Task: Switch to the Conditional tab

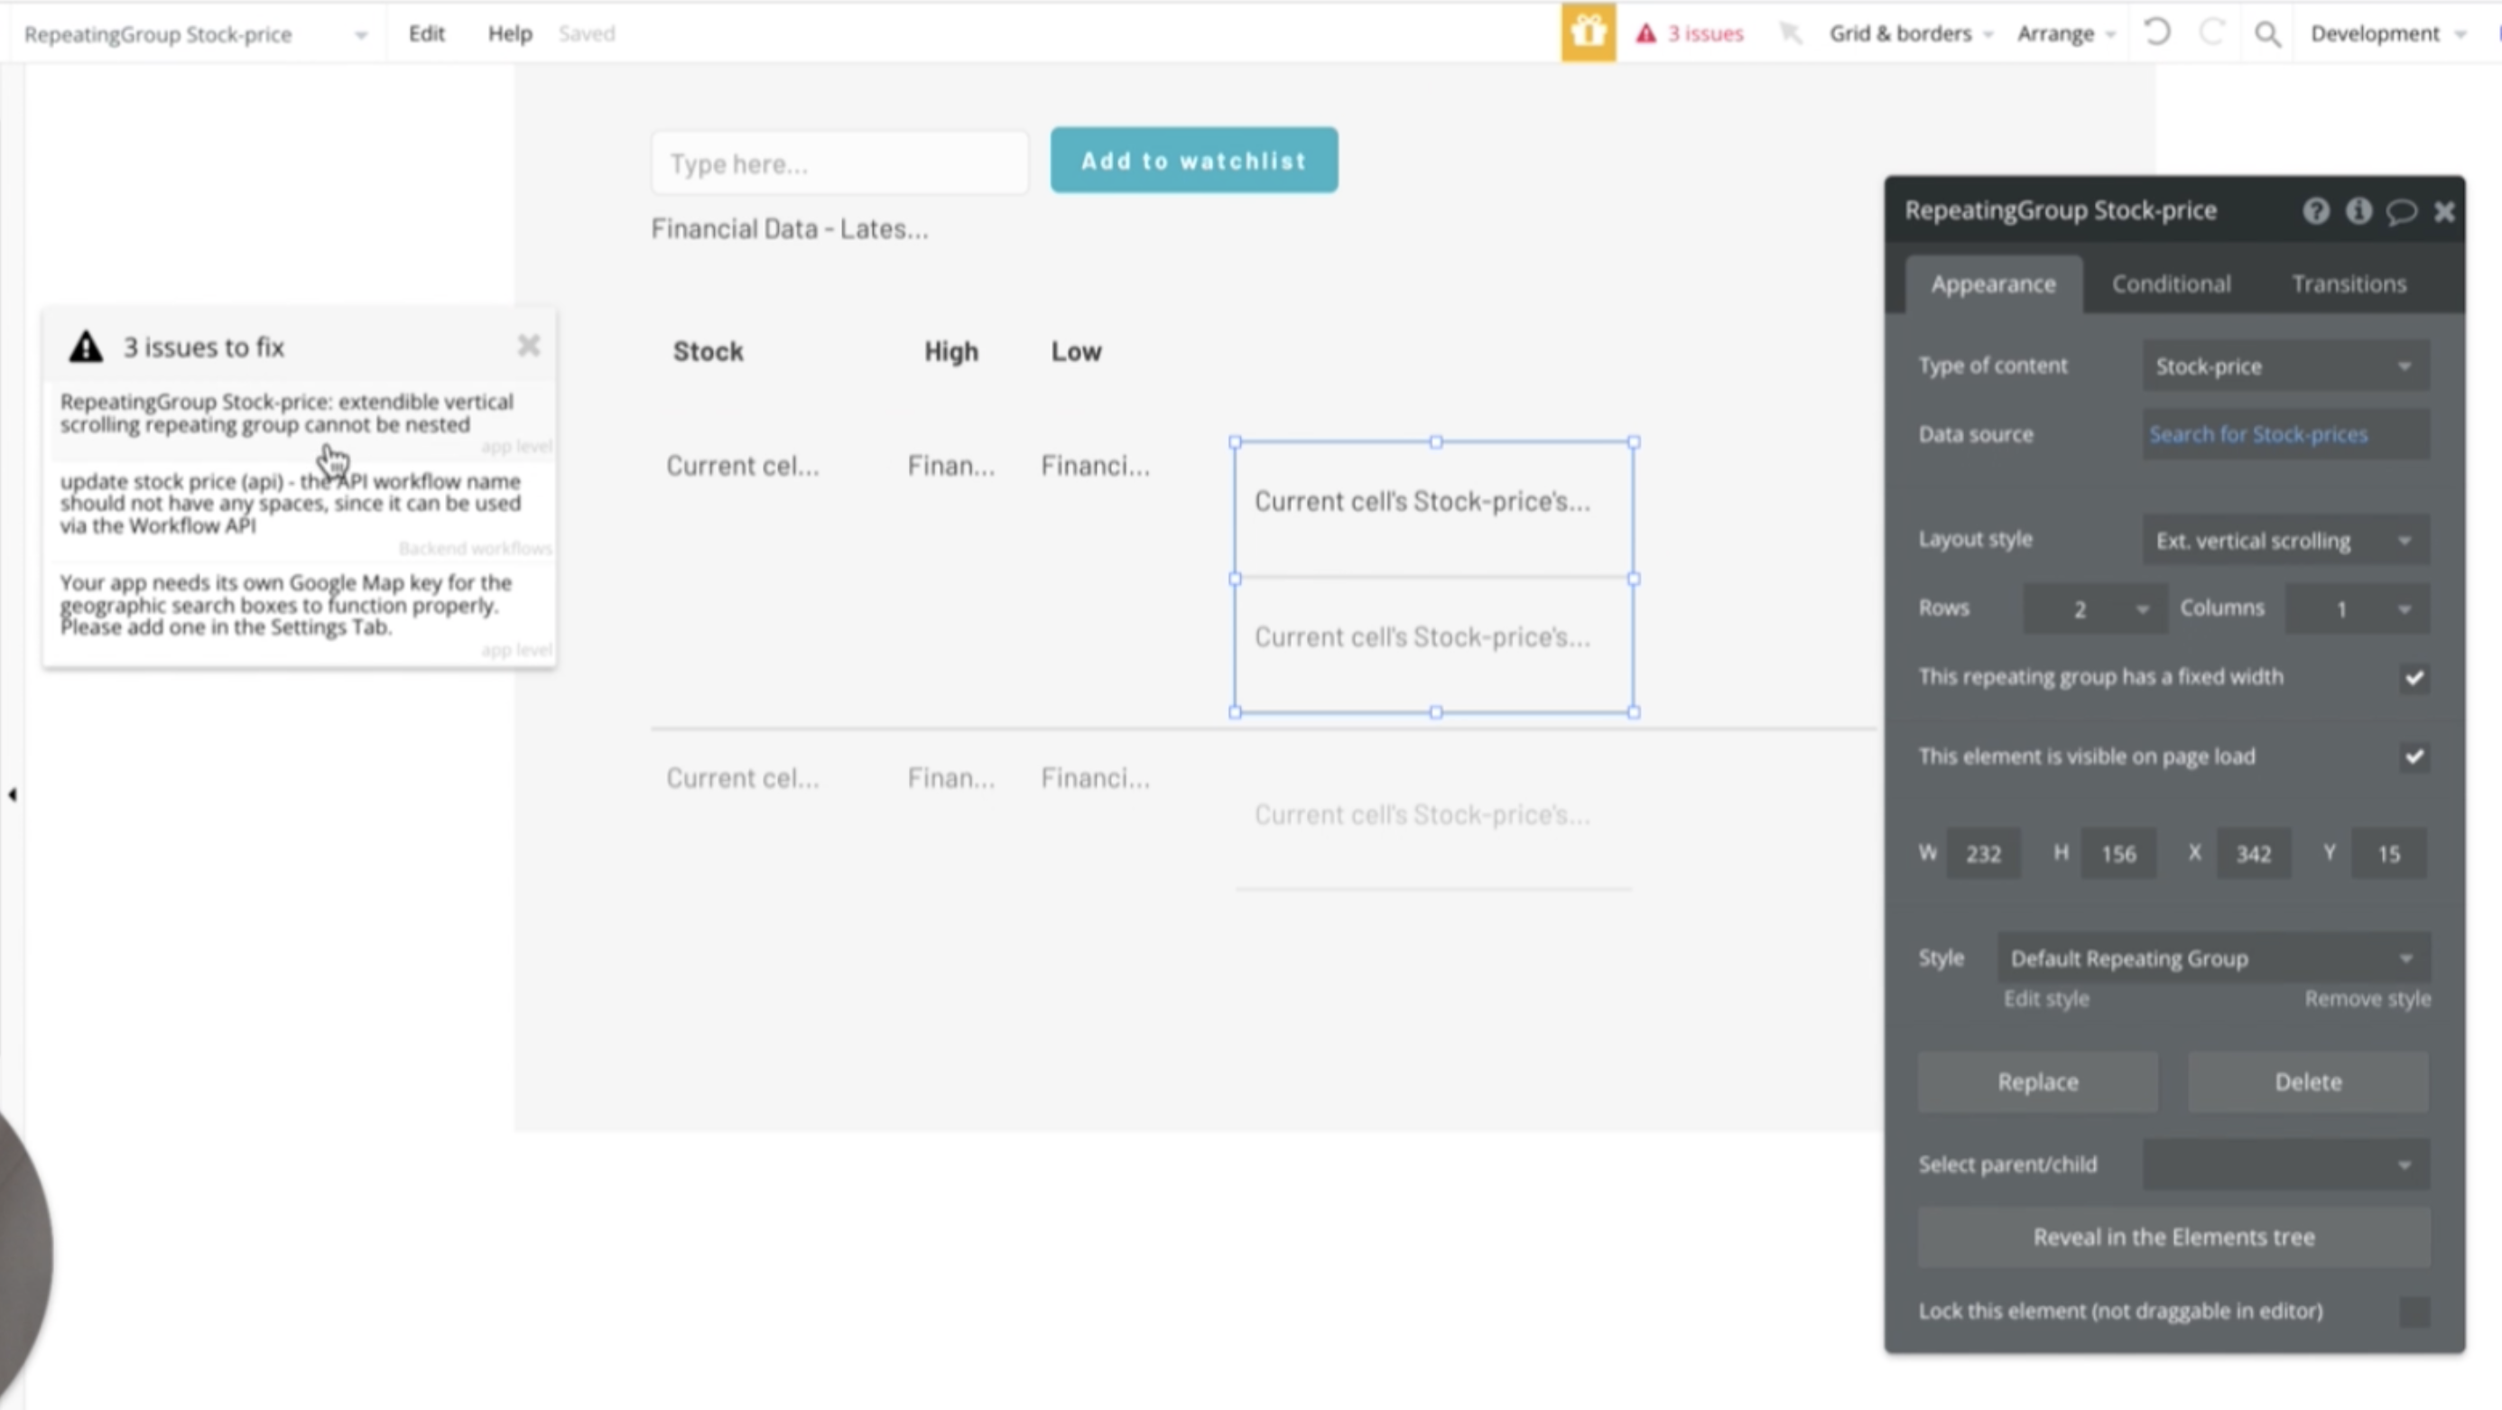Action: tap(2171, 283)
